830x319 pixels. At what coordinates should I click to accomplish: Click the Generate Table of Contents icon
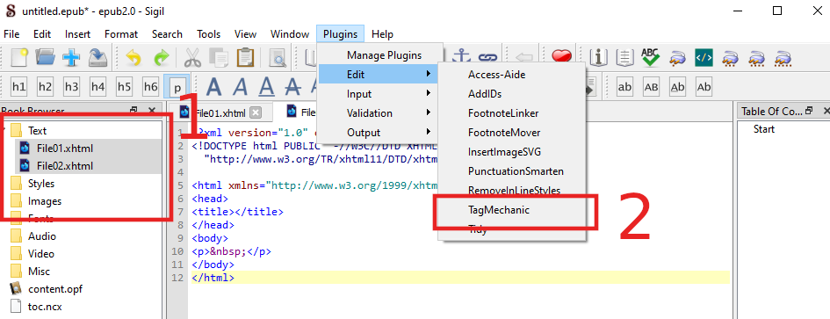pyautogui.click(x=625, y=57)
